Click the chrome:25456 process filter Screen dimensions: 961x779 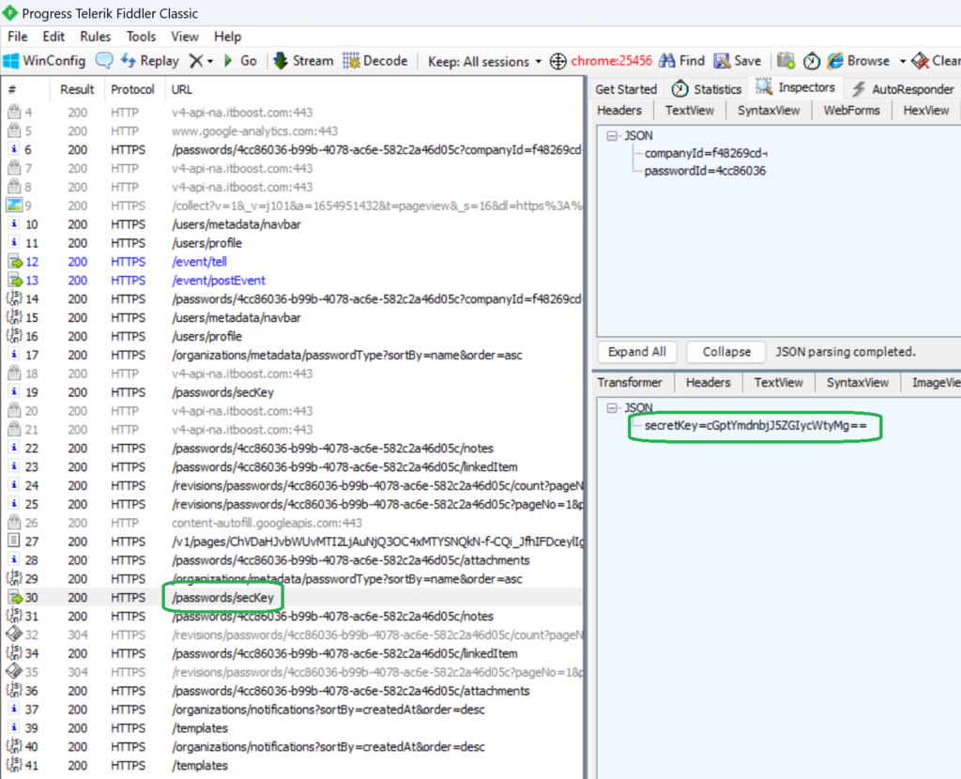coord(611,61)
